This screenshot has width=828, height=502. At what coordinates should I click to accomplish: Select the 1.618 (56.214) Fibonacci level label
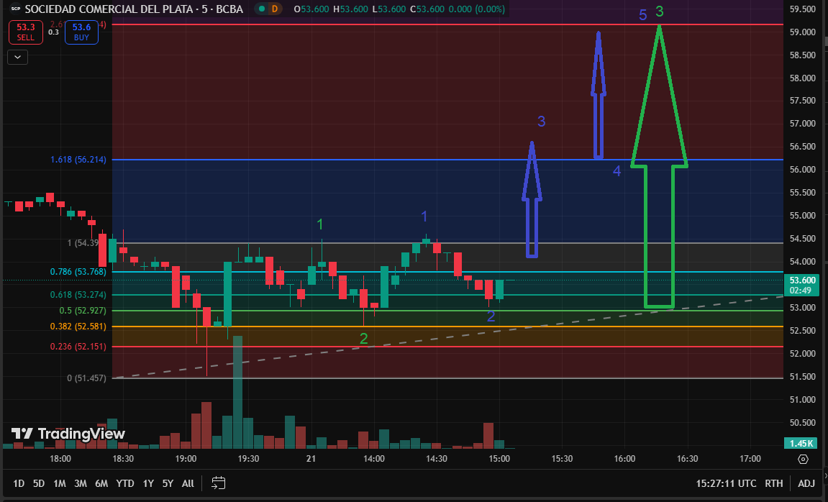coord(78,160)
